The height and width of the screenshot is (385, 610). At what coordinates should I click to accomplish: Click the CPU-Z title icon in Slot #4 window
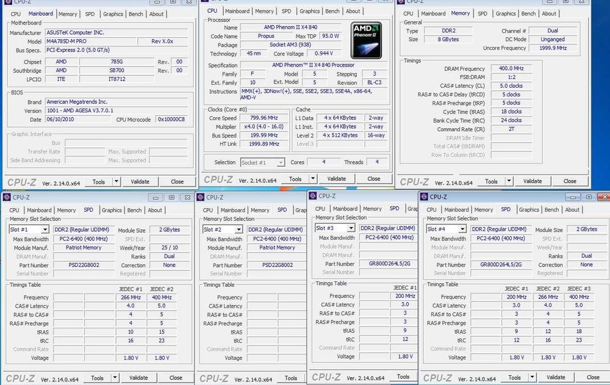[425, 196]
